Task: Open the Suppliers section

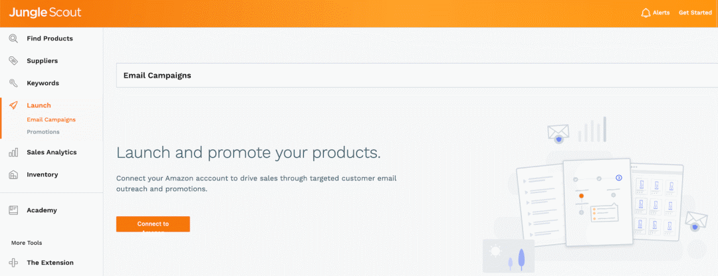Action: click(42, 61)
